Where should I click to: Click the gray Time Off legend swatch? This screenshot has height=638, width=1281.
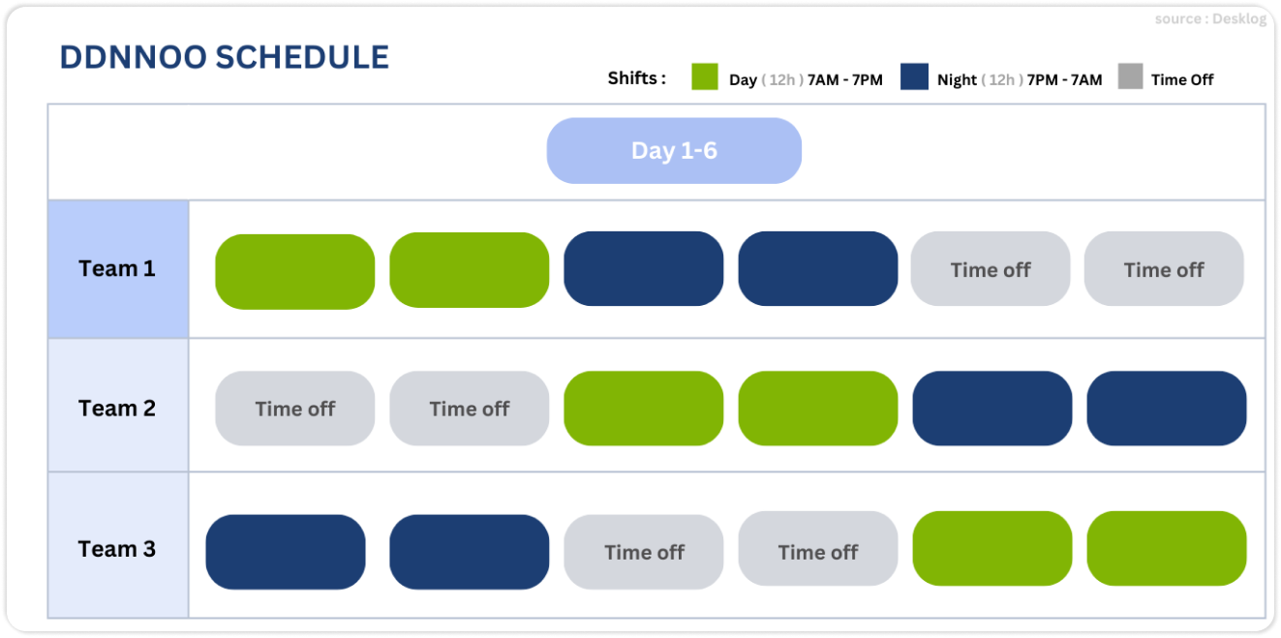point(1130,77)
